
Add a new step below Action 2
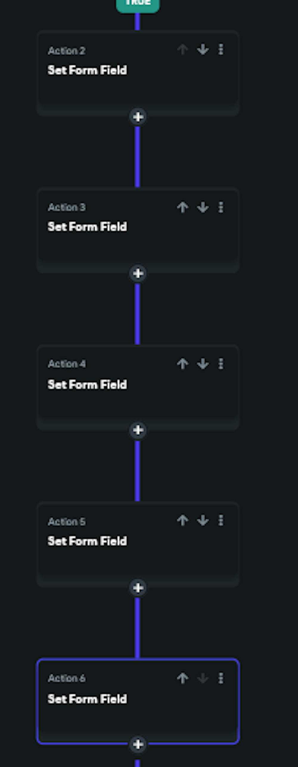tap(138, 117)
